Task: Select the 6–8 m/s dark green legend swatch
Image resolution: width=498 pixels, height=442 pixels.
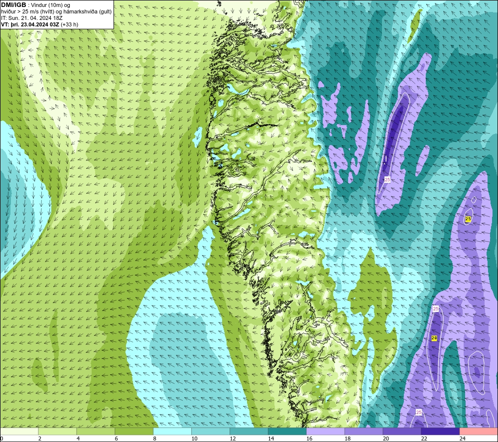Action: (134, 431)
